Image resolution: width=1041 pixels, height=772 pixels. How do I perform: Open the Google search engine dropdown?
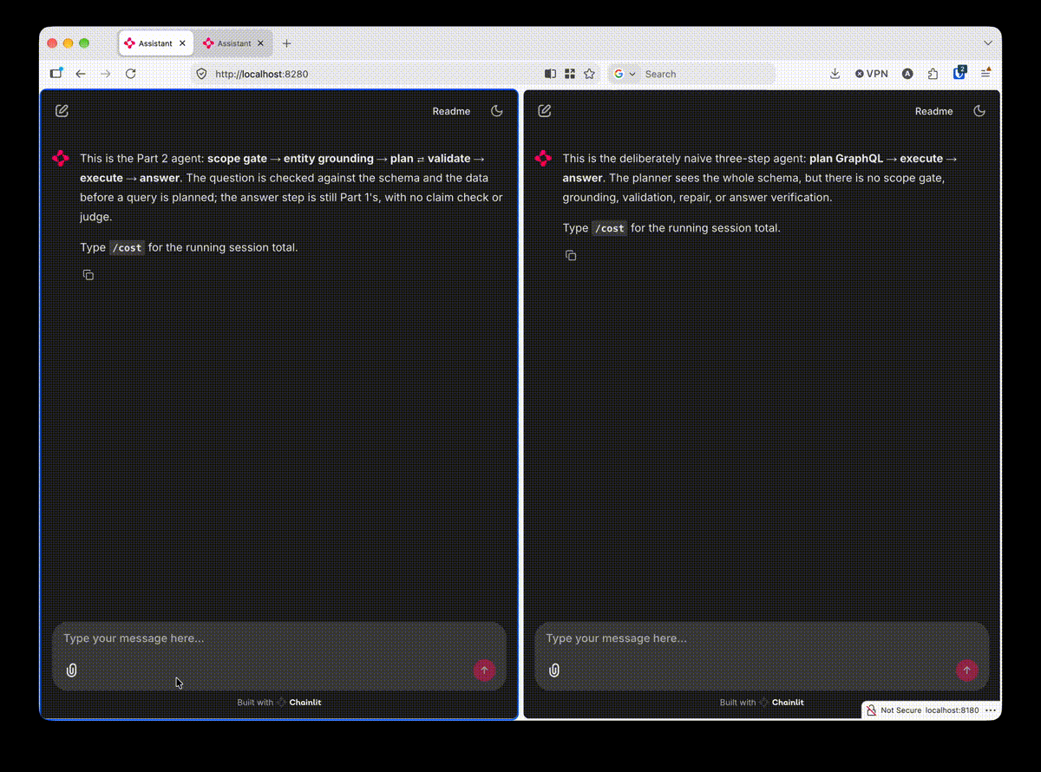[x=625, y=74]
